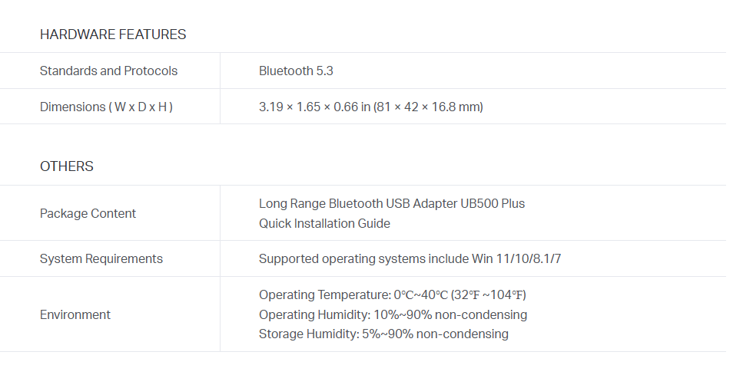Select the Dimensions ( W x D x H ) label
Screen dimensions: 743x375
[x=106, y=107]
